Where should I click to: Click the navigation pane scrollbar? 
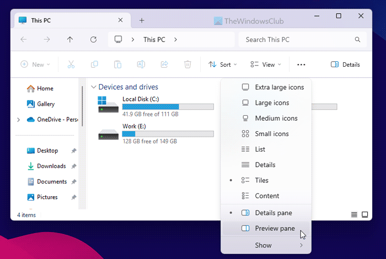point(82,106)
